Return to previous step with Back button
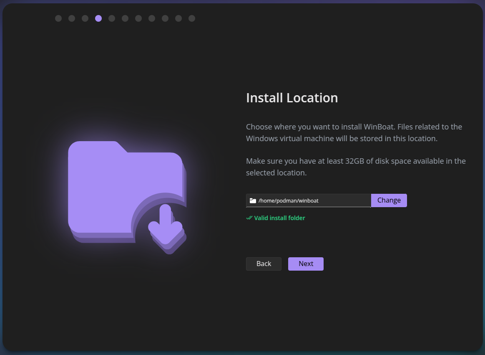The height and width of the screenshot is (355, 485). 264,264
